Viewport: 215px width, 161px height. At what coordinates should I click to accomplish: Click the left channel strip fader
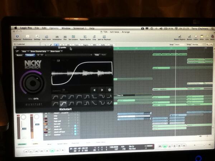pyautogui.click(x=24, y=128)
